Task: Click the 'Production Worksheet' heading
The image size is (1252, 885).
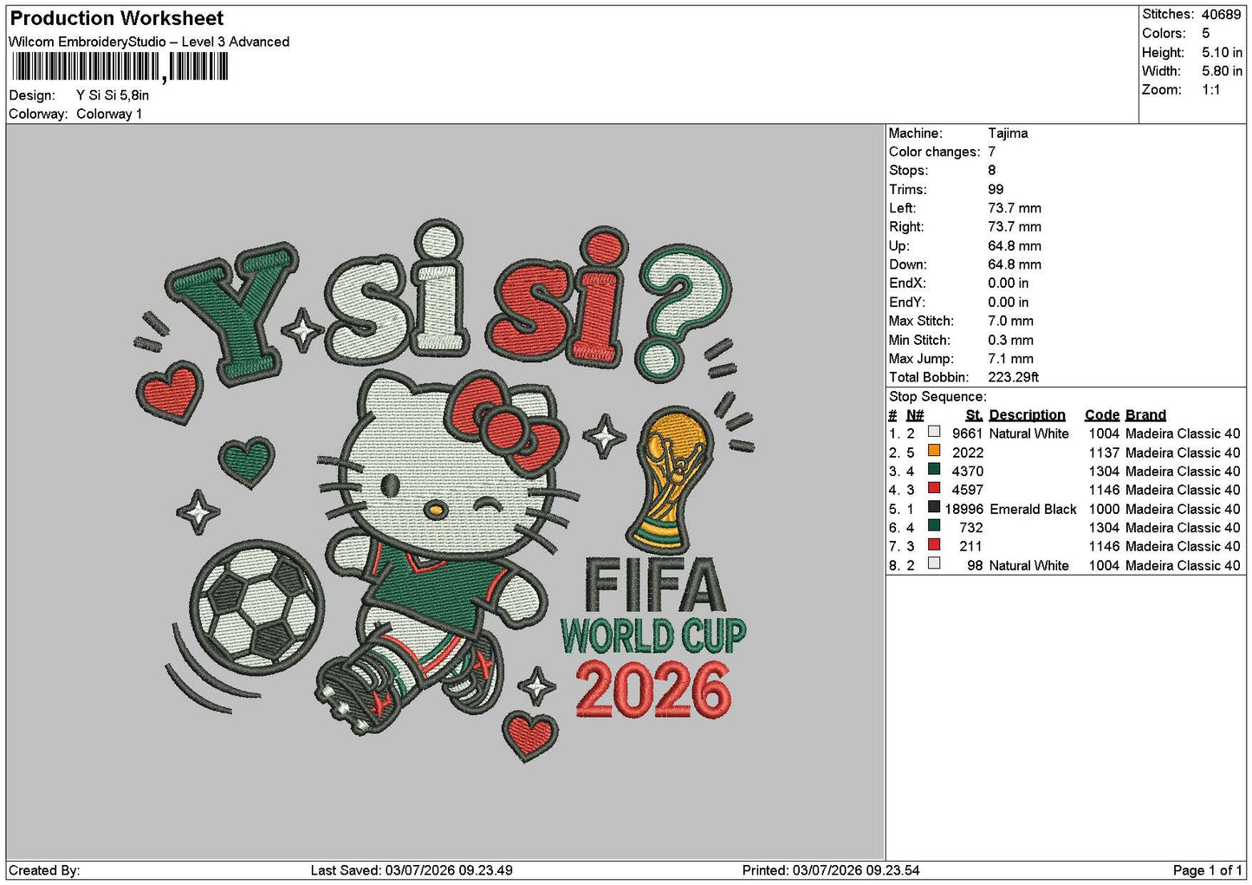Action: (117, 18)
